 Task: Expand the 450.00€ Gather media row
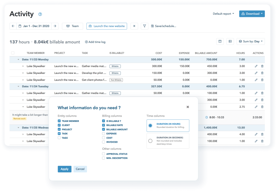click(23, 66)
